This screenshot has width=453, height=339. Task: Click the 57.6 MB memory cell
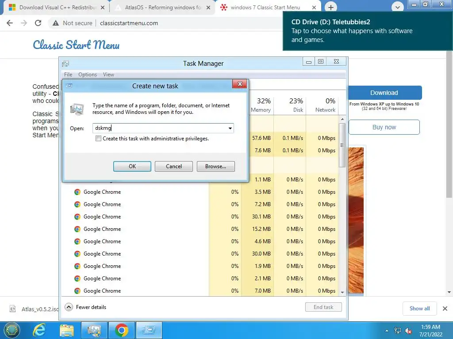click(261, 138)
